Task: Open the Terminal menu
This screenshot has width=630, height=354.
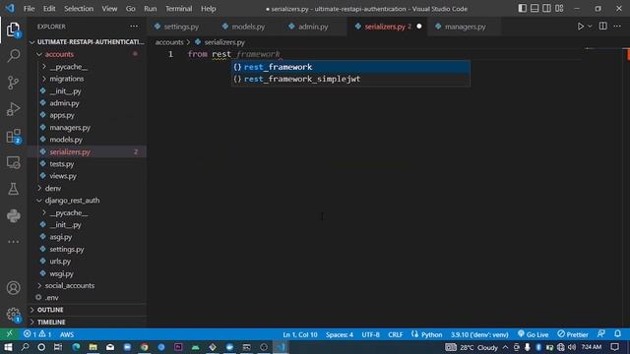Action: (x=178, y=9)
